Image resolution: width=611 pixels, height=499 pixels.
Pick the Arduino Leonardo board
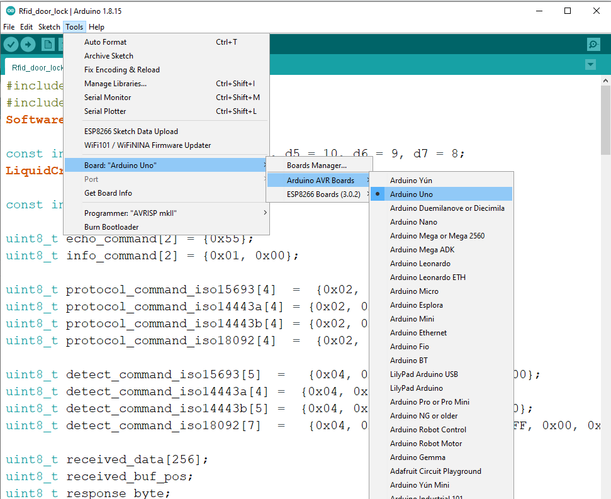point(441,263)
